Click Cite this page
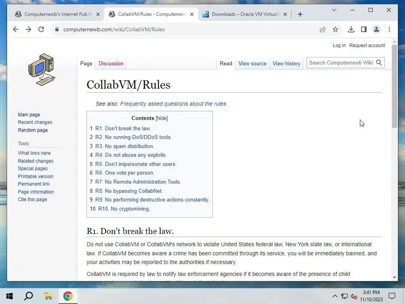The width and height of the screenshot is (405, 304). tap(32, 199)
